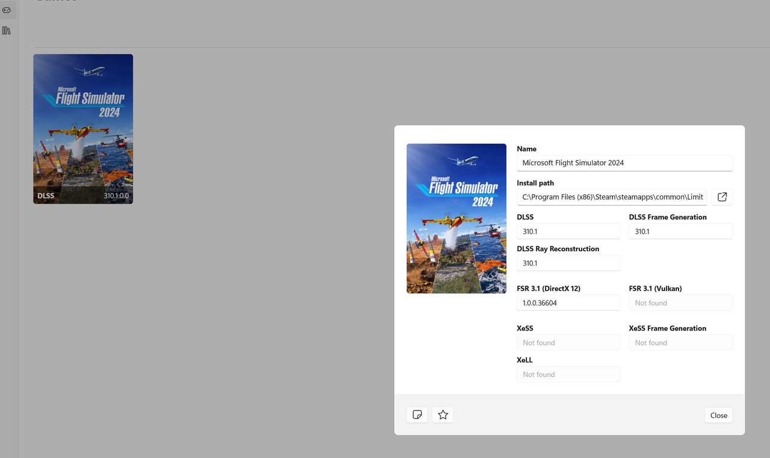The height and width of the screenshot is (458, 770).
Task: Click the Install path text field
Action: click(612, 197)
